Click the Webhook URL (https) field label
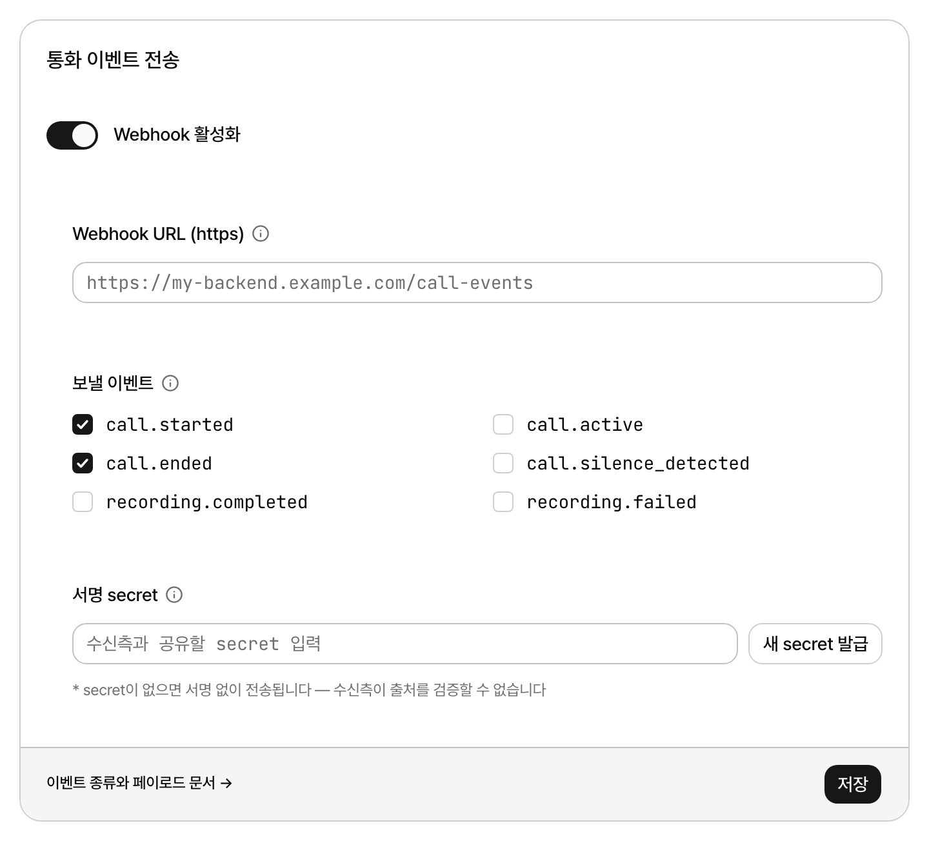Viewport: 929px width, 841px height. point(158,233)
